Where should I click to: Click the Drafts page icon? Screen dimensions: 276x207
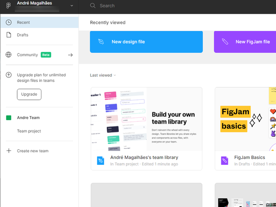(9, 35)
